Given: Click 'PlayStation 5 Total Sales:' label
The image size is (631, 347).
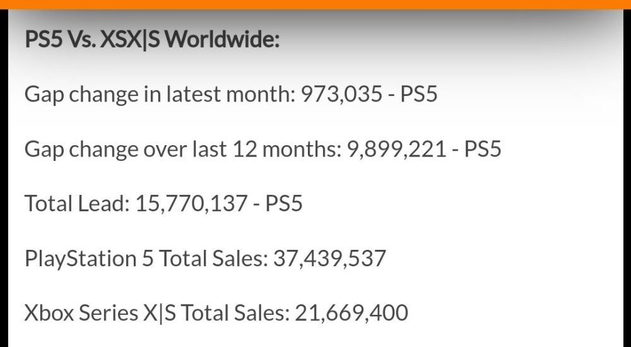Looking at the screenshot, I should pyautogui.click(x=146, y=258).
